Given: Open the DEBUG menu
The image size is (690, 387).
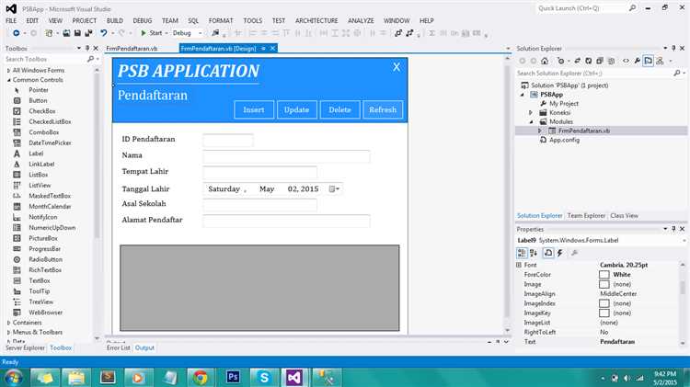Looking at the screenshot, I should pyautogui.click(x=142, y=20).
